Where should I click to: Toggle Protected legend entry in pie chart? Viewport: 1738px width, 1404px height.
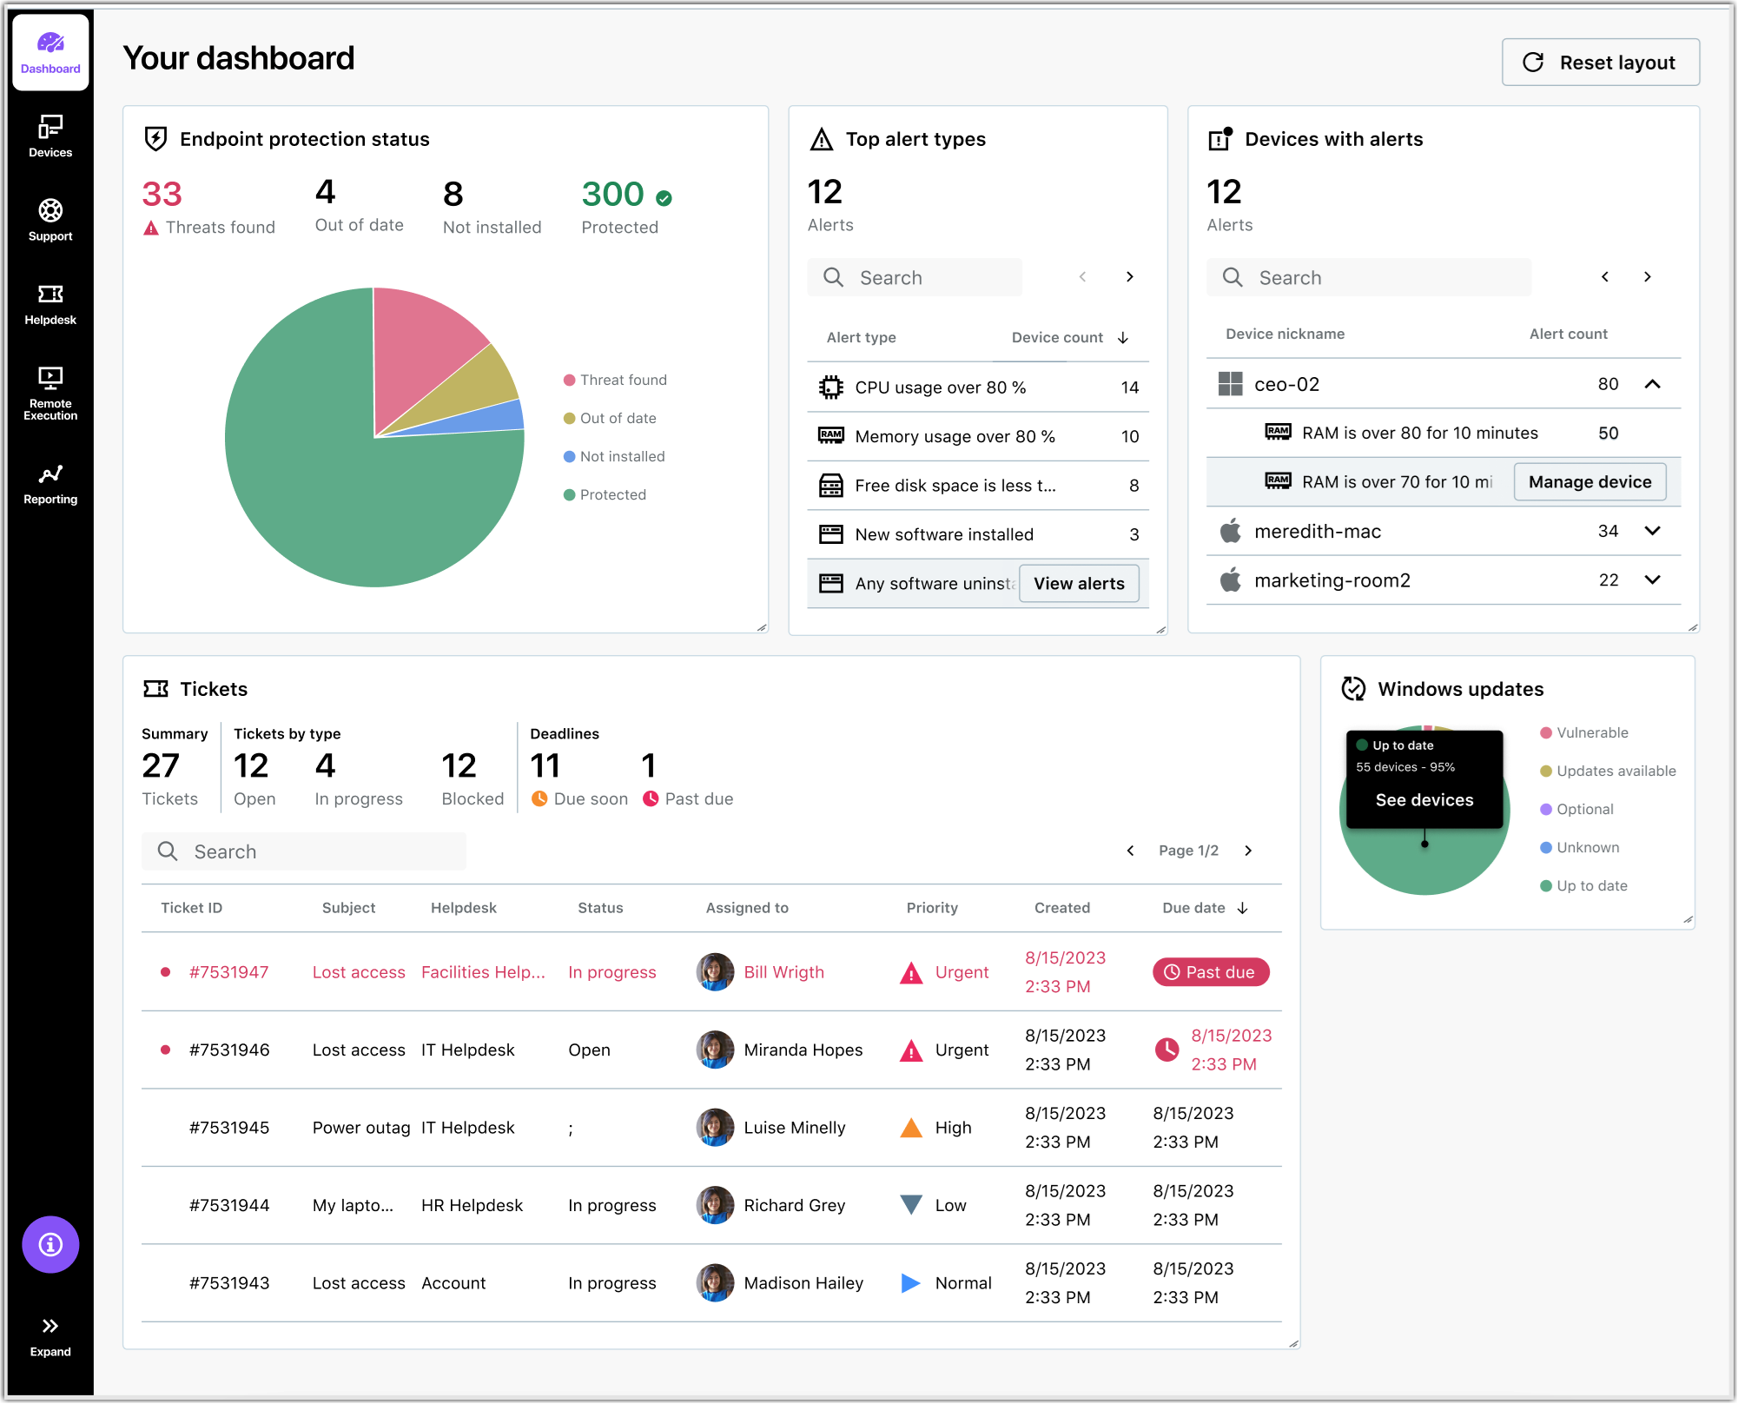(x=605, y=495)
